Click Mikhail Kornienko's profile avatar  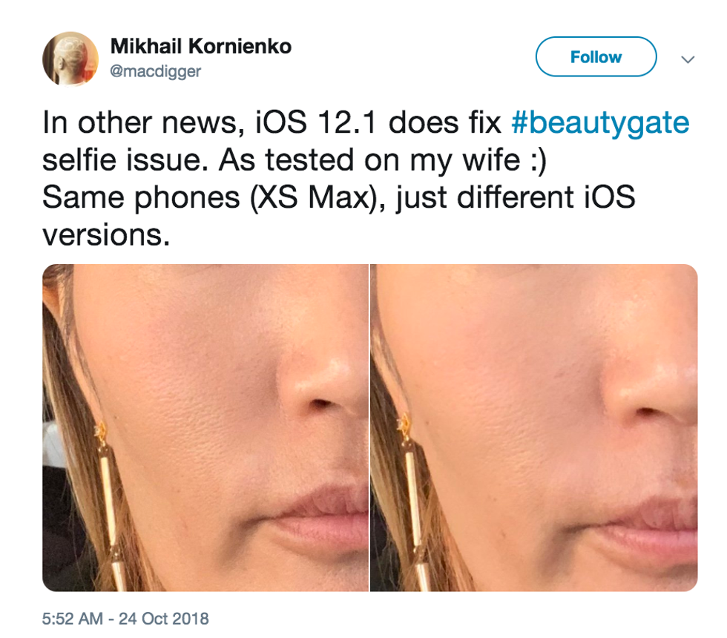[x=70, y=59]
